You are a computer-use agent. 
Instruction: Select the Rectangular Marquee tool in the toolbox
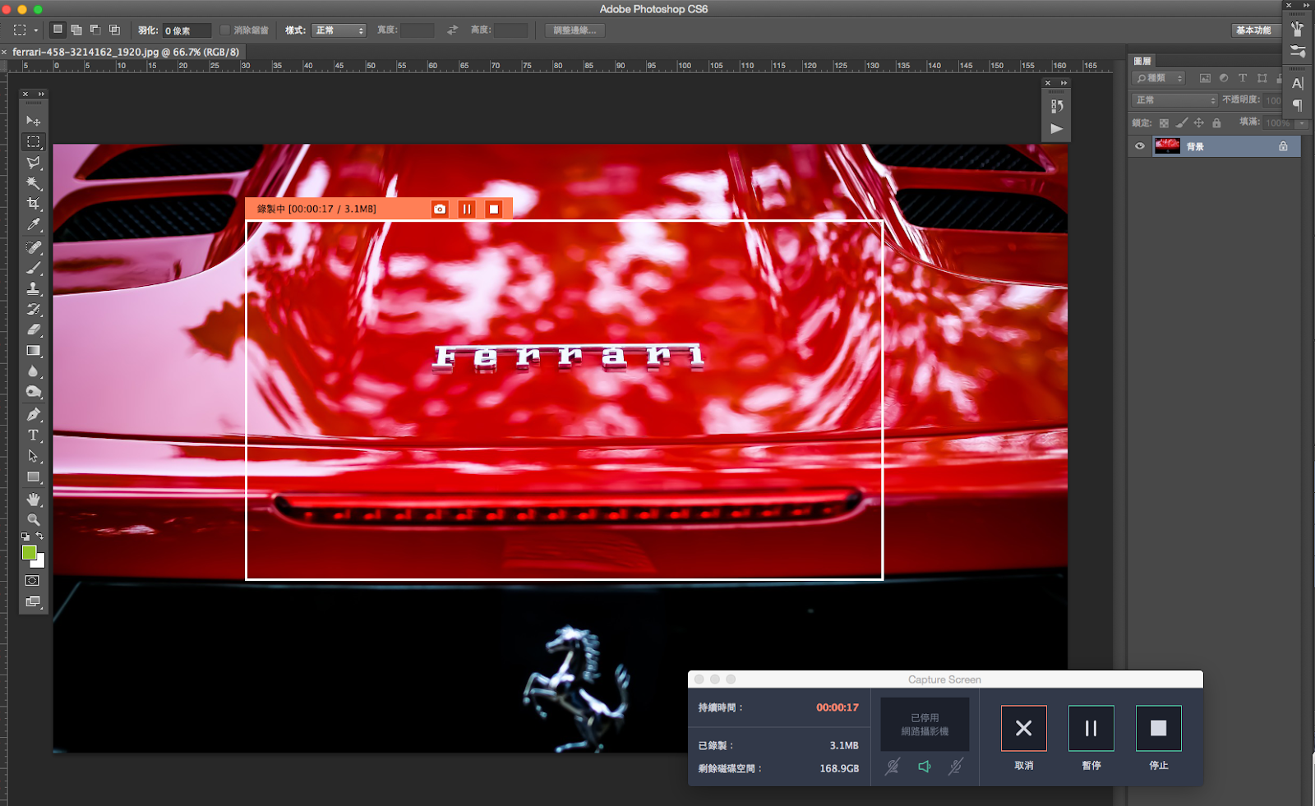(33, 142)
